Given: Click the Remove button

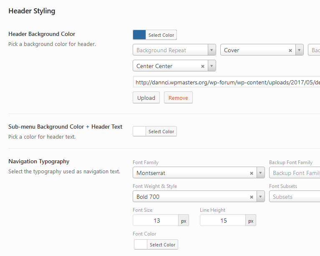Looking at the screenshot, I should pyautogui.click(x=178, y=98).
